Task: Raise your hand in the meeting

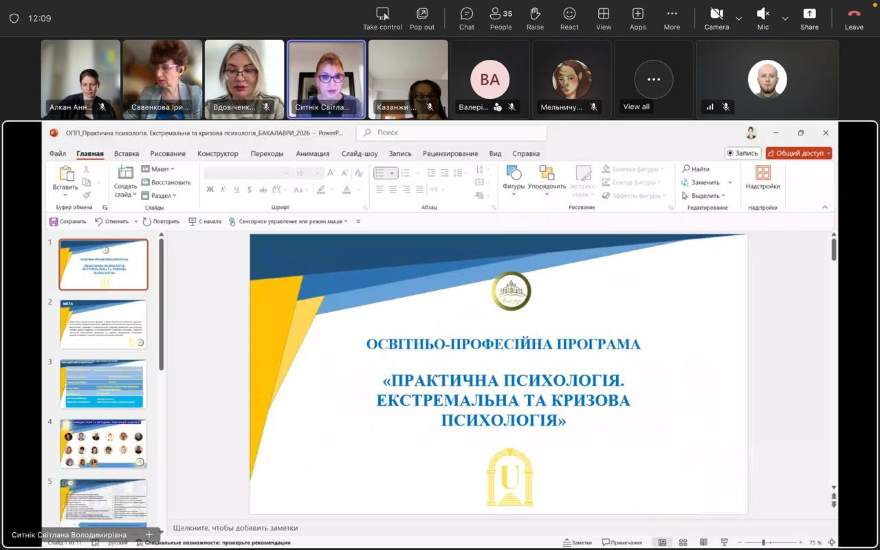Action: click(x=535, y=19)
